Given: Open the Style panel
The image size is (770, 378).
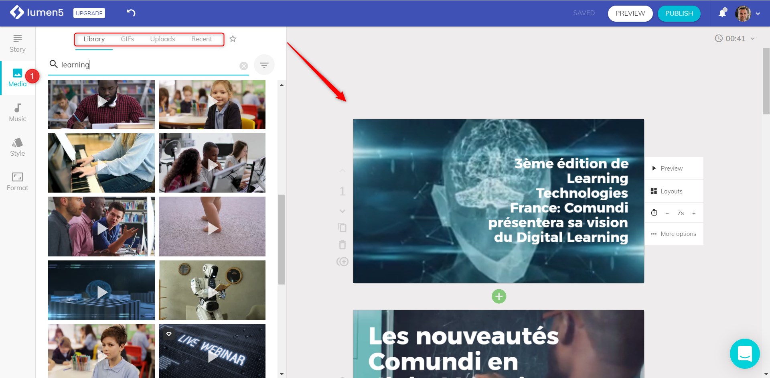Looking at the screenshot, I should pyautogui.click(x=17, y=147).
